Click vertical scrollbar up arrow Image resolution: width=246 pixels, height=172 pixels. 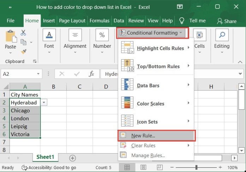(x=241, y=86)
